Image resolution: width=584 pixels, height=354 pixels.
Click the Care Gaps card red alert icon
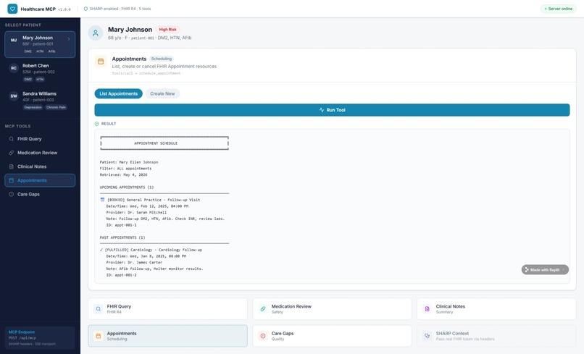(x=263, y=336)
